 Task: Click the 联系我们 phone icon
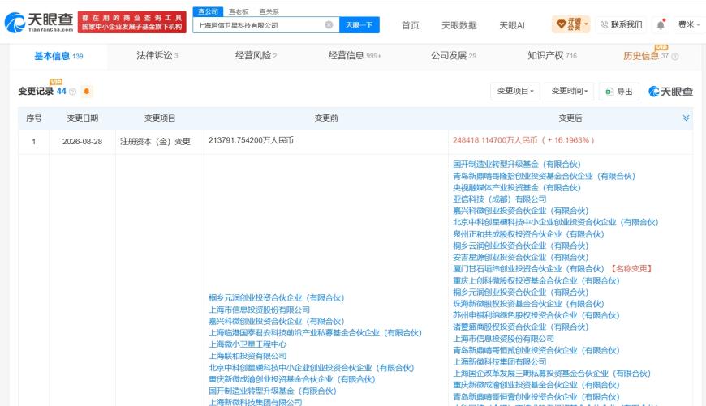(604, 25)
